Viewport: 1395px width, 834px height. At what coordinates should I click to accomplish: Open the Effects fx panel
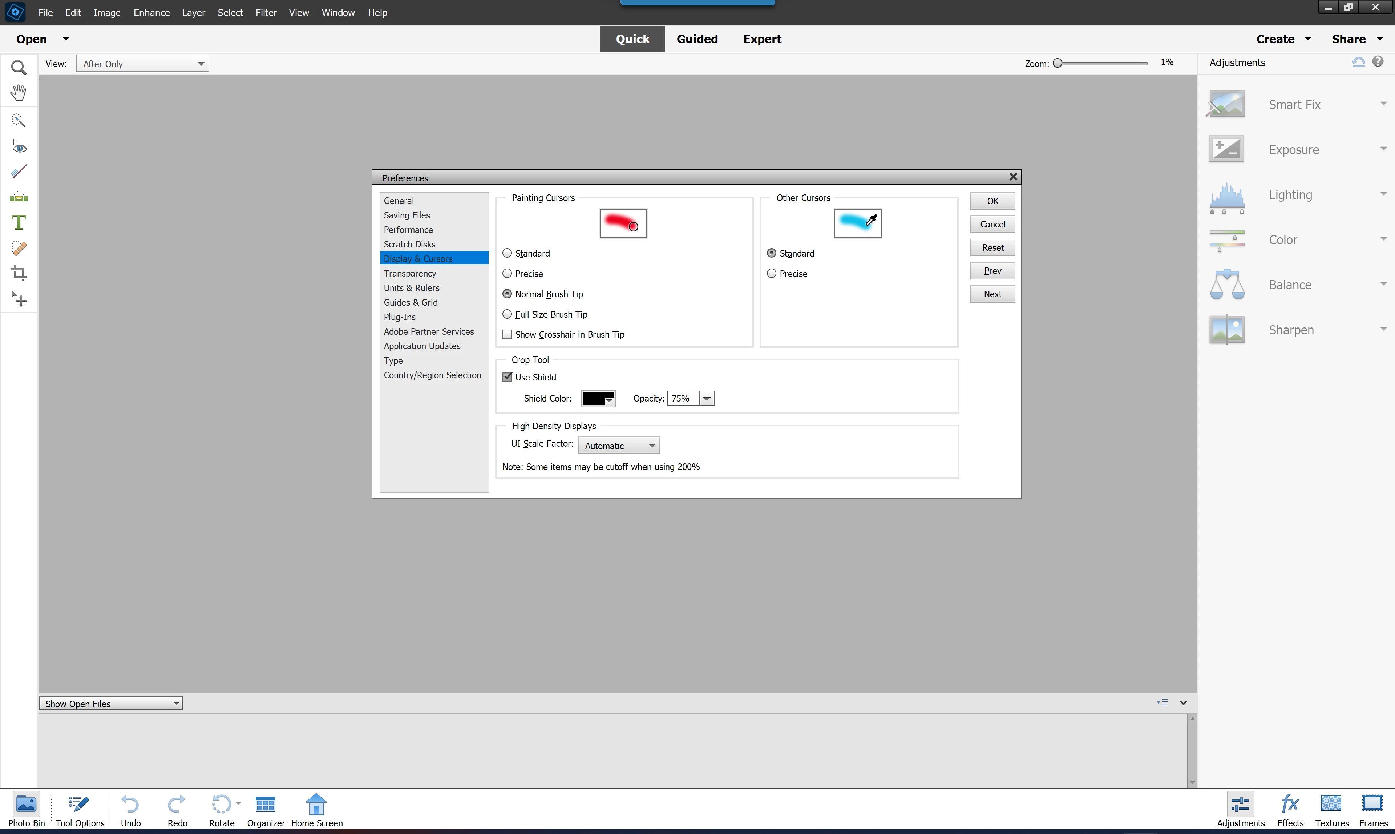click(x=1289, y=810)
